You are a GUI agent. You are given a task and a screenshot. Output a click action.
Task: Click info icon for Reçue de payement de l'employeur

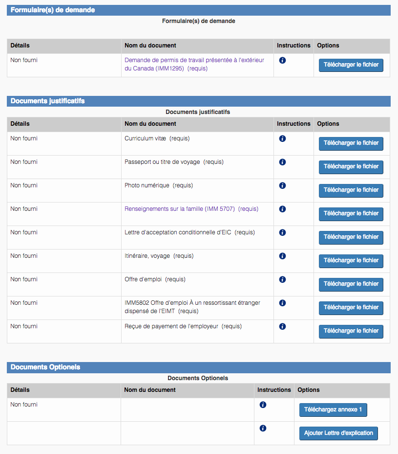(x=282, y=327)
